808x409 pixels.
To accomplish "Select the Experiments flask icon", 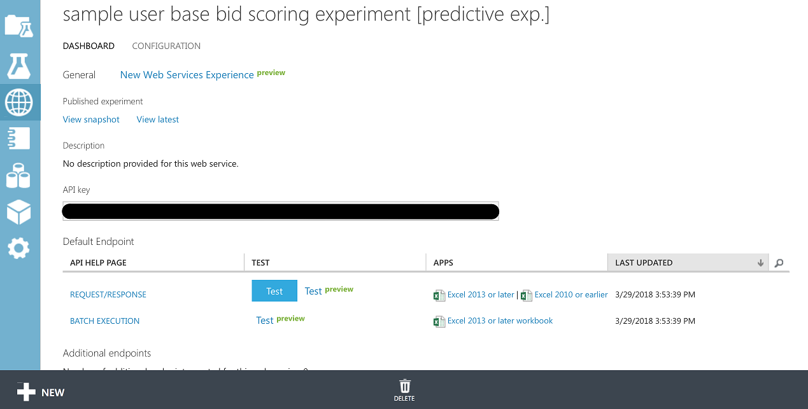I will (x=20, y=66).
